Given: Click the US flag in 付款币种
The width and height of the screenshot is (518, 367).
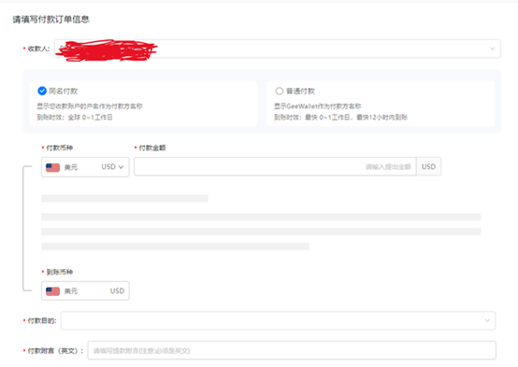Looking at the screenshot, I should (x=53, y=167).
